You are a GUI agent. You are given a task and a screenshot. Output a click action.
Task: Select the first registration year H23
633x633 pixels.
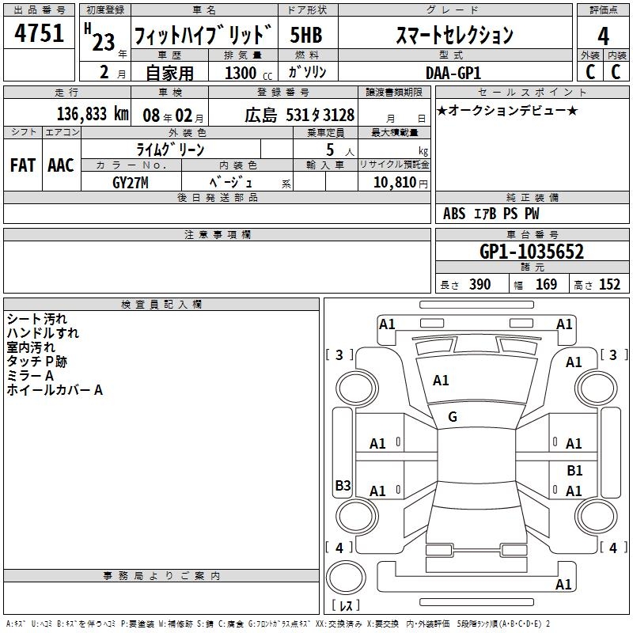click(100, 37)
